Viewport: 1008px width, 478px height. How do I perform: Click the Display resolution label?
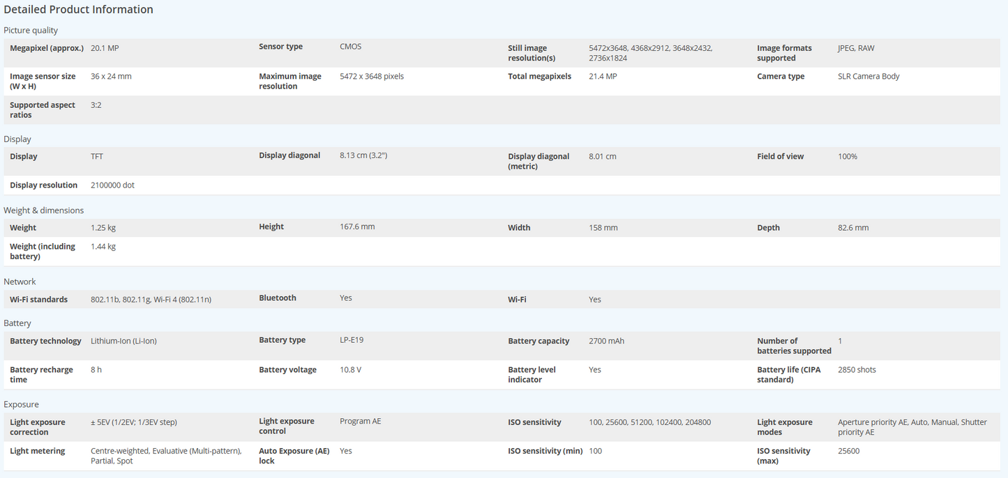pyautogui.click(x=43, y=185)
